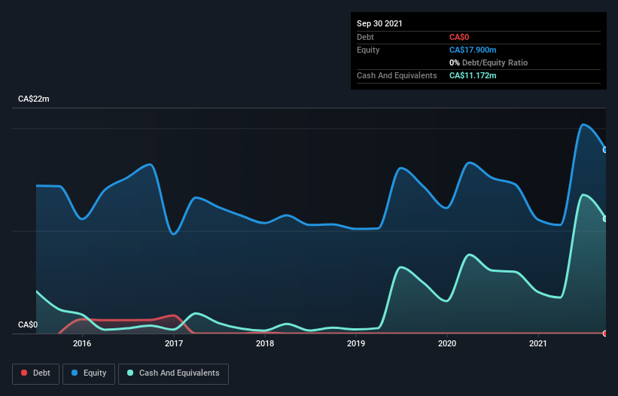Click the red CA$0 debt value in tooltip

point(459,37)
